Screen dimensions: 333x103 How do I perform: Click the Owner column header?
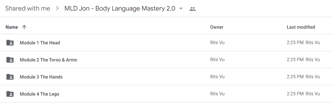pyautogui.click(x=217, y=27)
